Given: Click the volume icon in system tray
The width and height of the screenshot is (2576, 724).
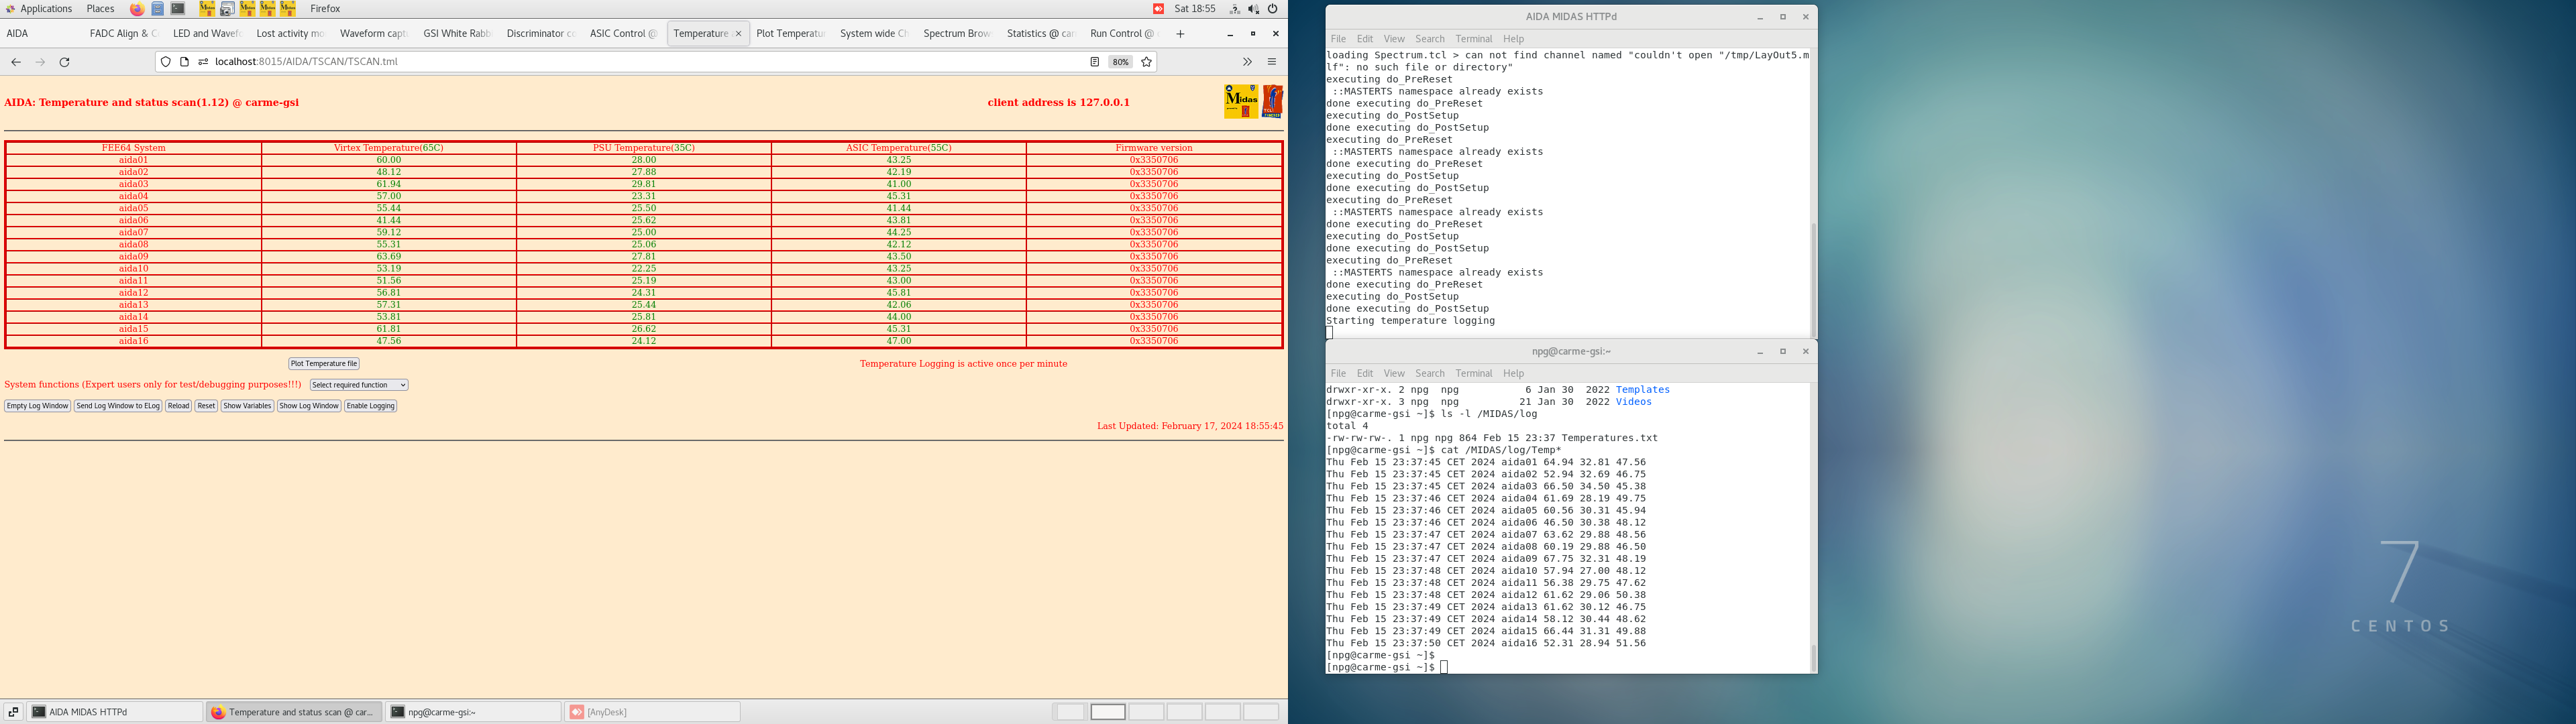Looking at the screenshot, I should (x=1253, y=9).
